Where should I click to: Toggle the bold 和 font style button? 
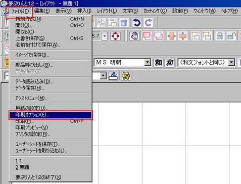(158, 63)
